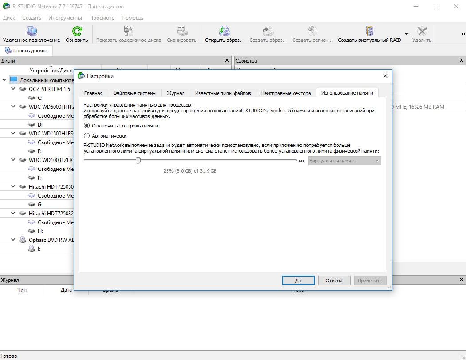The image size is (466, 360).
Task: Select the 'Автоматически' radio button
Action: click(86, 136)
